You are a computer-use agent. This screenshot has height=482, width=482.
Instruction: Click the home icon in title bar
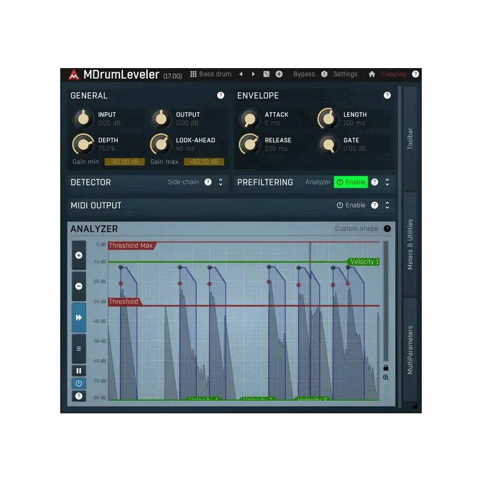click(372, 74)
